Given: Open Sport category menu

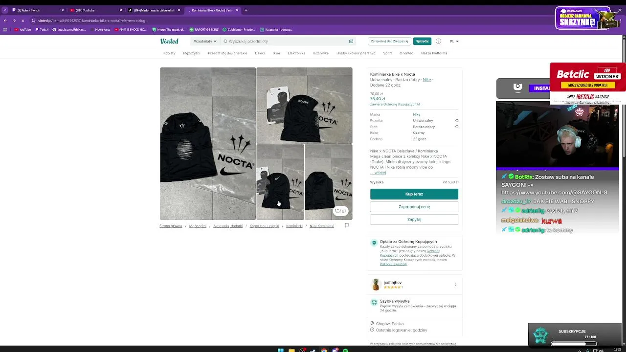Looking at the screenshot, I should [387, 53].
